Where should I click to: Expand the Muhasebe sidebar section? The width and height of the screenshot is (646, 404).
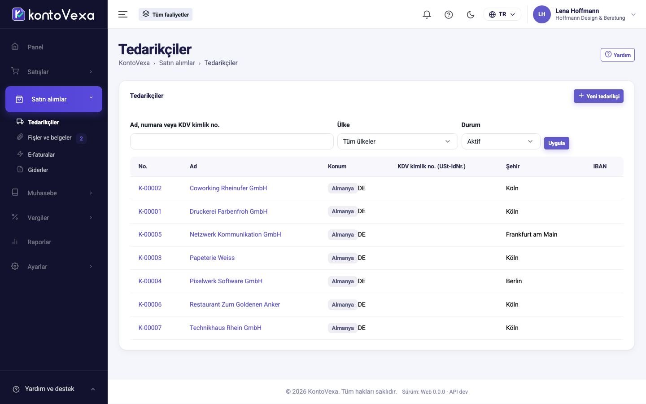coord(54,193)
